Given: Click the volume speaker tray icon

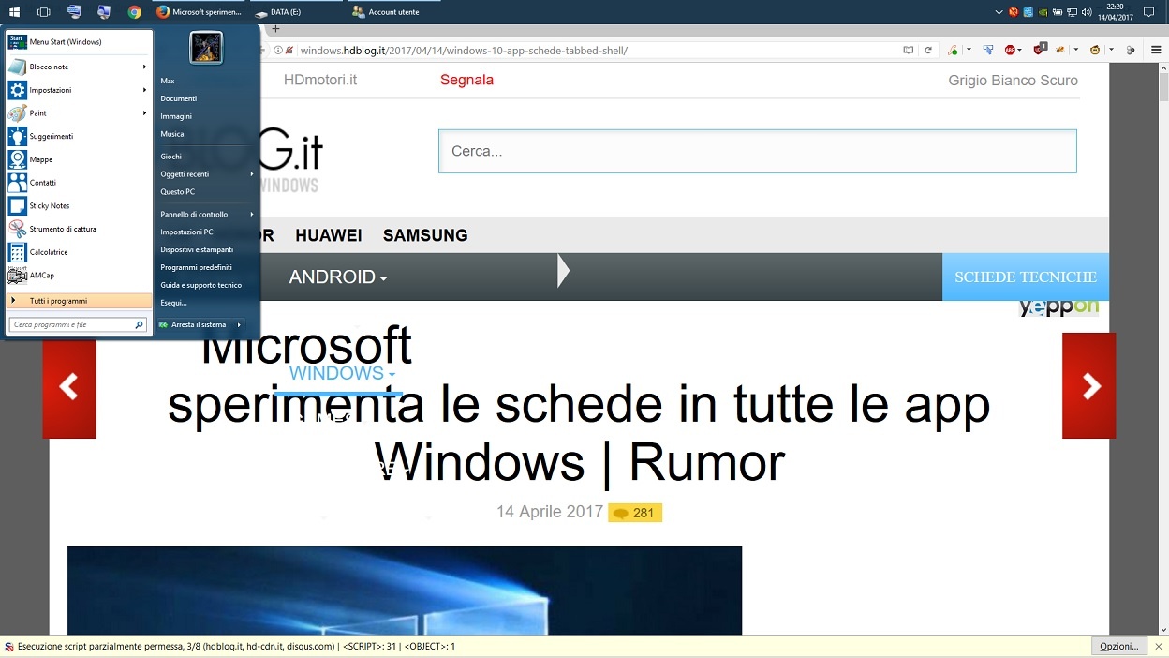Looking at the screenshot, I should click(1086, 12).
